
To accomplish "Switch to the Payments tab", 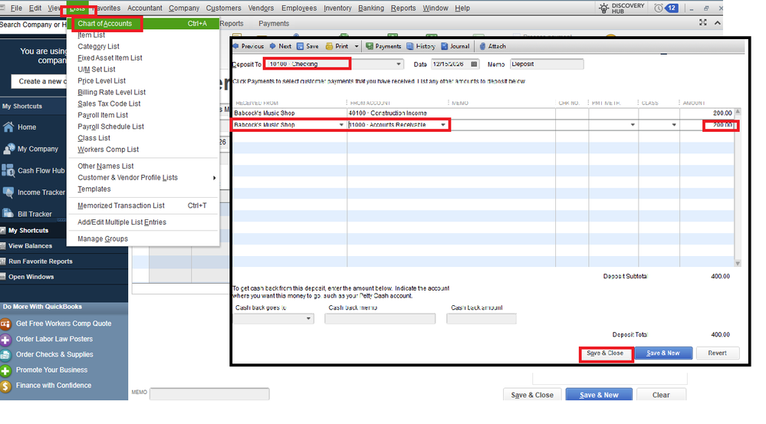I will (x=274, y=24).
